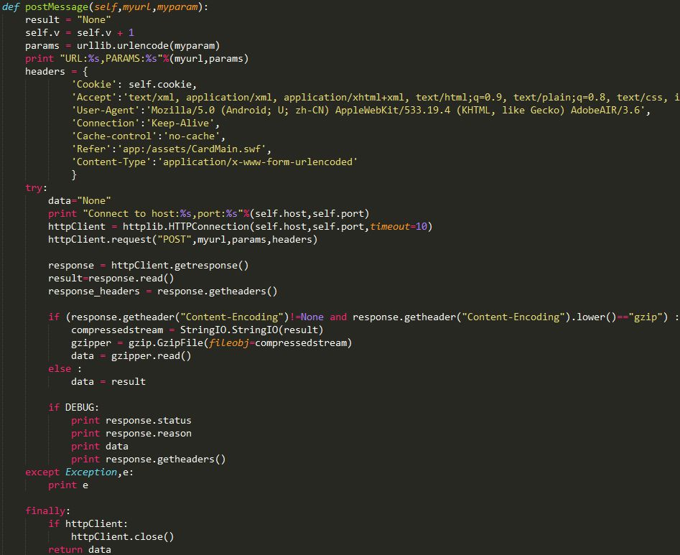Click the 'headers = {' line
680x555 pixels.
pos(57,72)
